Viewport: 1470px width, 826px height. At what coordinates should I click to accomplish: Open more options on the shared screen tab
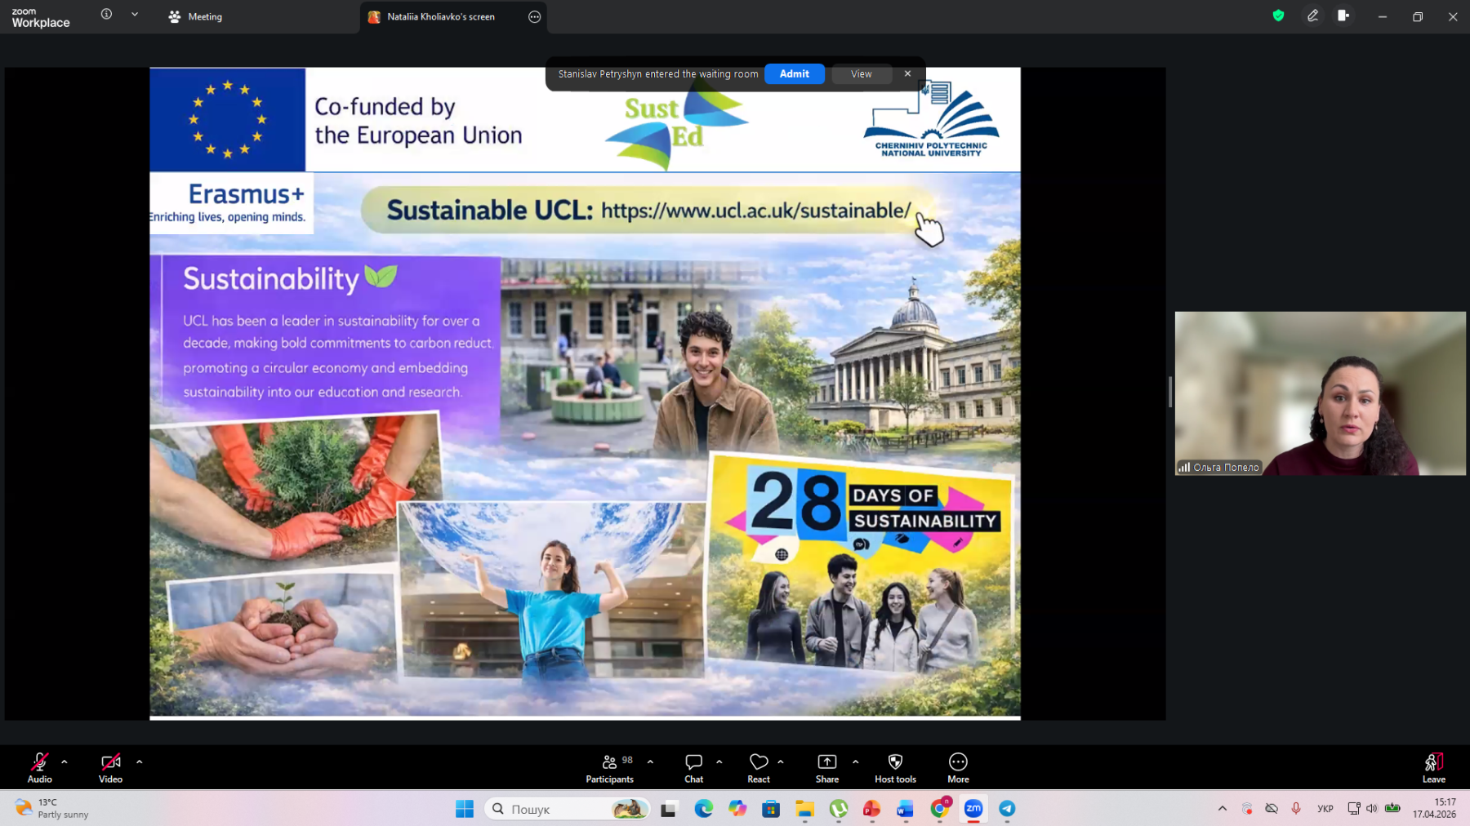[535, 16]
